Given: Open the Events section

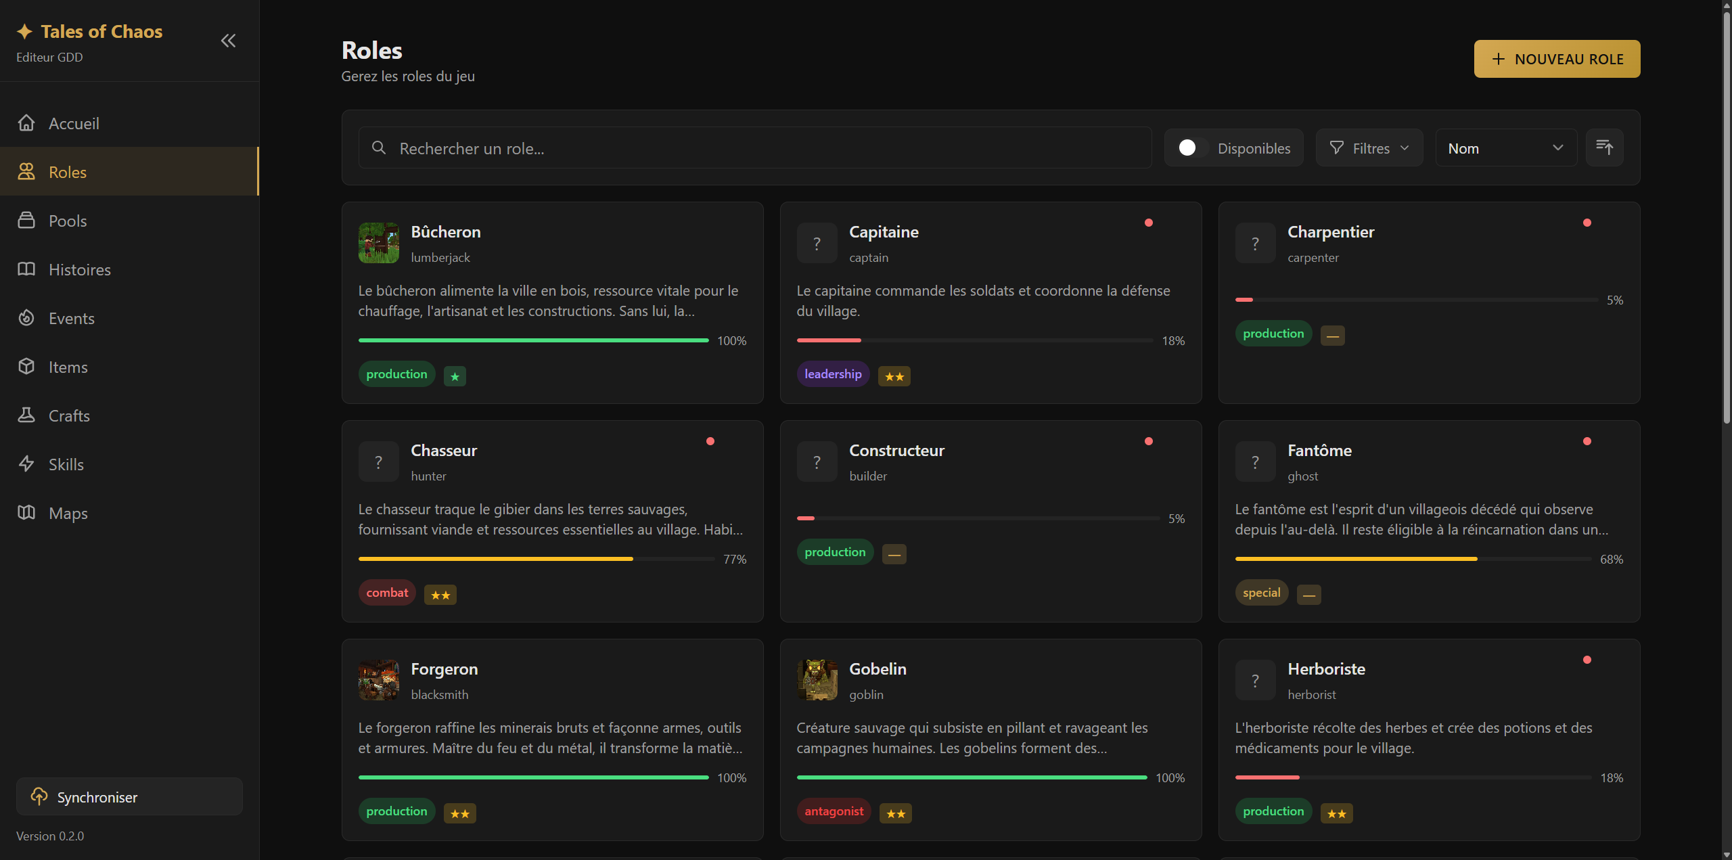Looking at the screenshot, I should point(71,318).
